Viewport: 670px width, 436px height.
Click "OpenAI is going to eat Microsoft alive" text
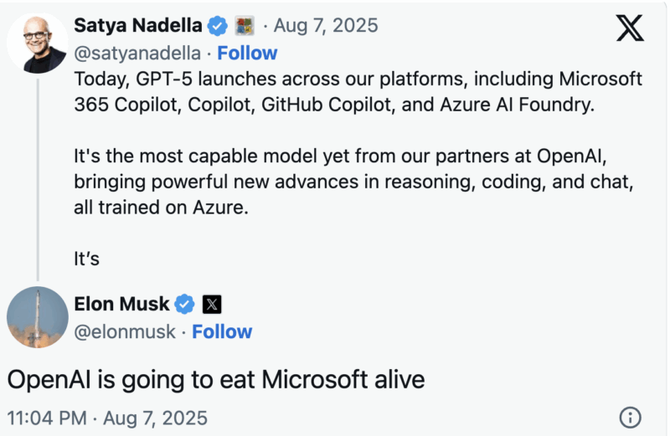(216, 379)
